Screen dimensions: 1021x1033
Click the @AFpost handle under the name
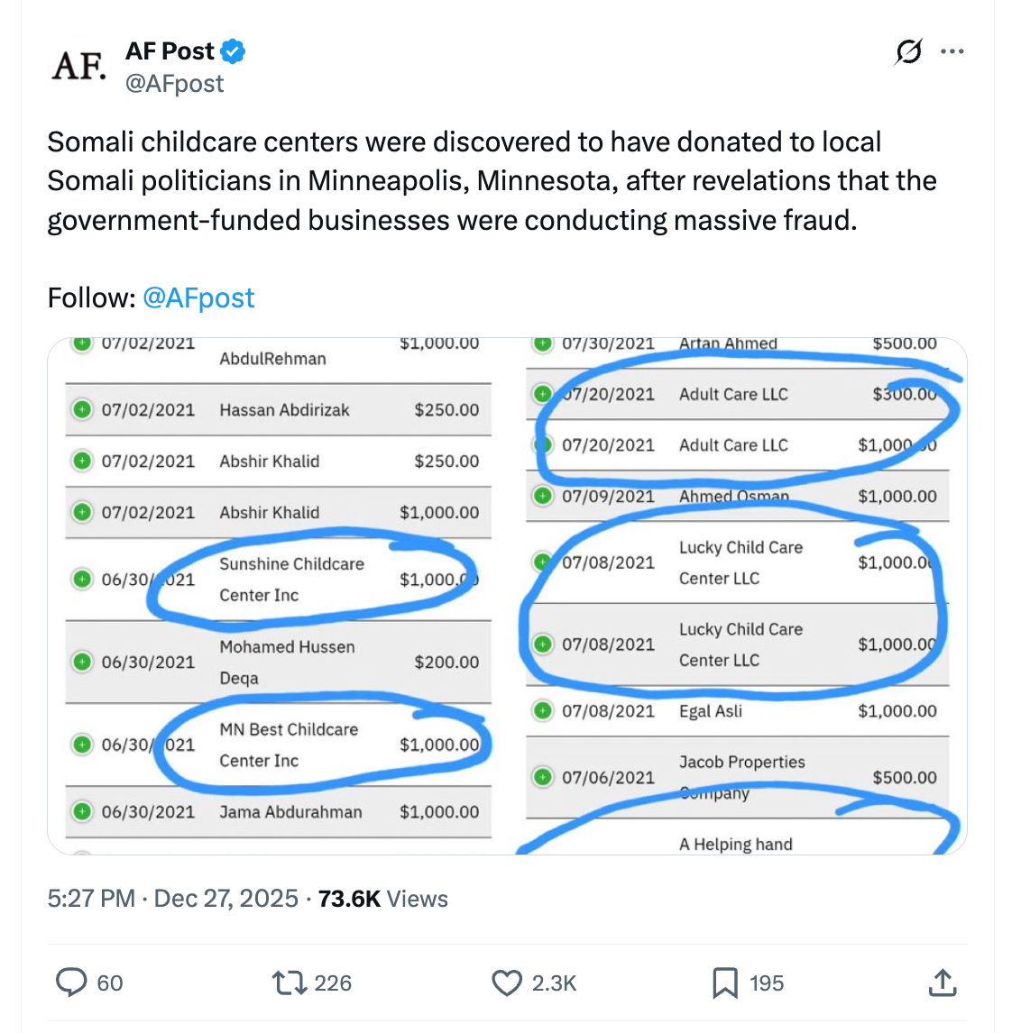coord(174,84)
